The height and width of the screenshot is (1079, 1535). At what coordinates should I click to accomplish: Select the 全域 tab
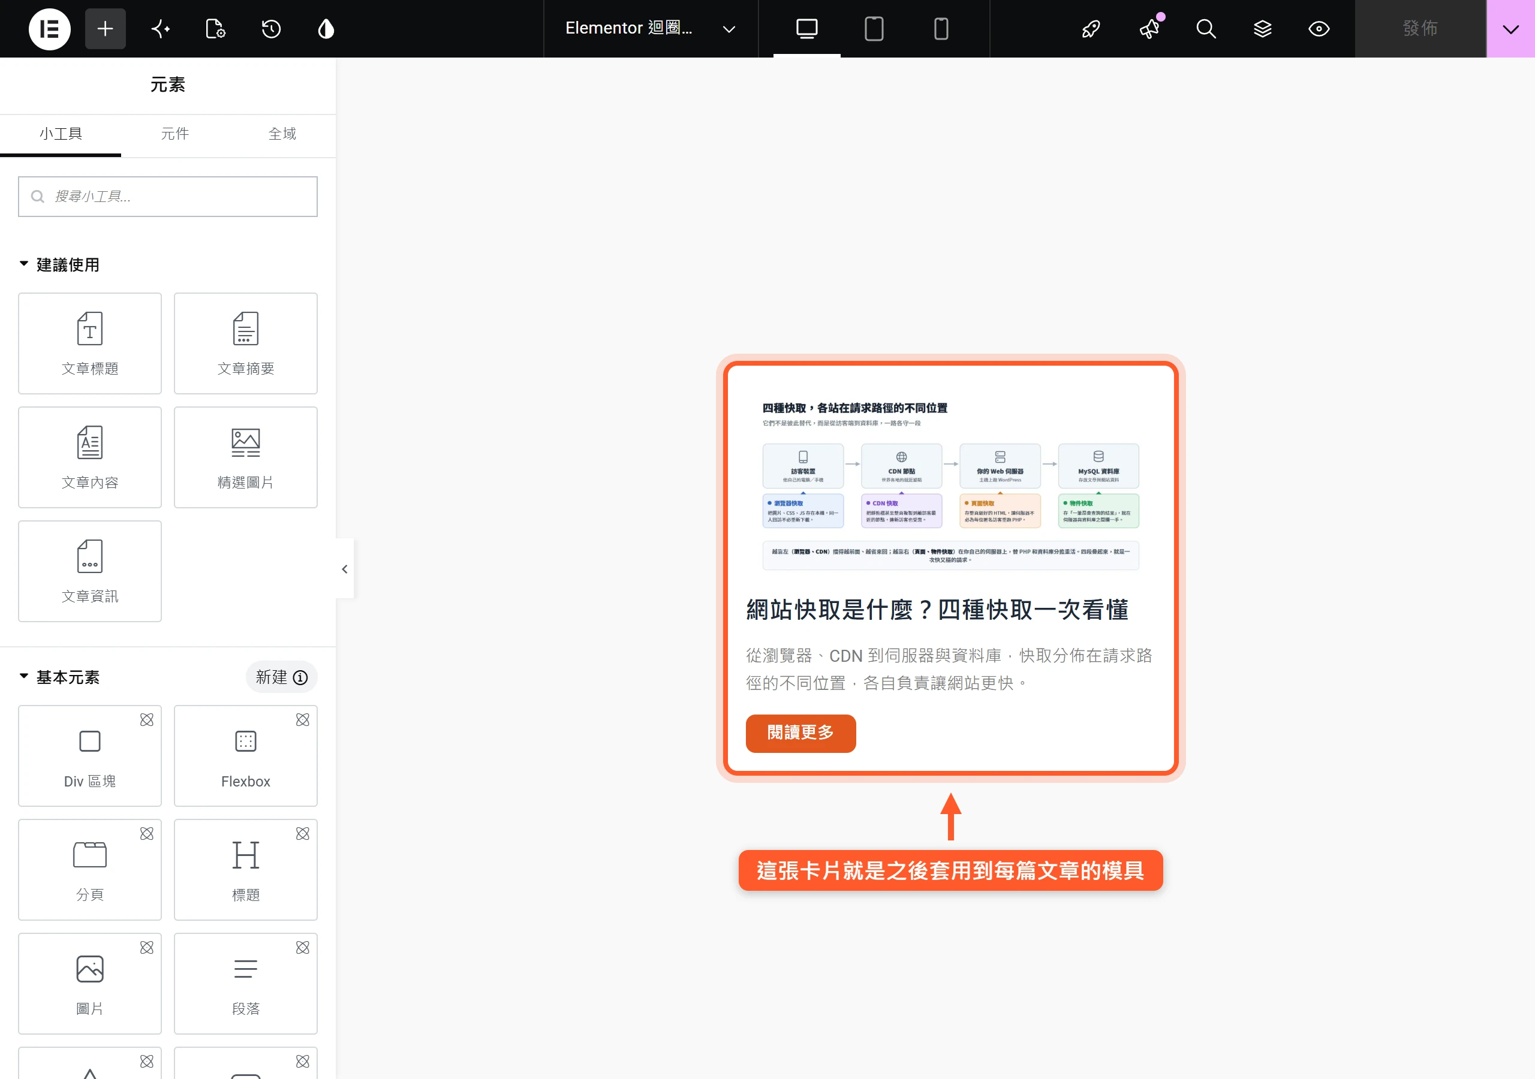pyautogui.click(x=282, y=134)
